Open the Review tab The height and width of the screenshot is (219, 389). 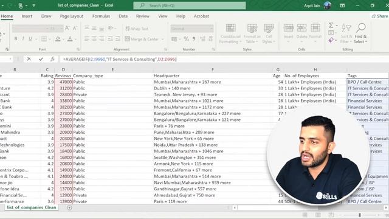pyautogui.click(x=143, y=16)
